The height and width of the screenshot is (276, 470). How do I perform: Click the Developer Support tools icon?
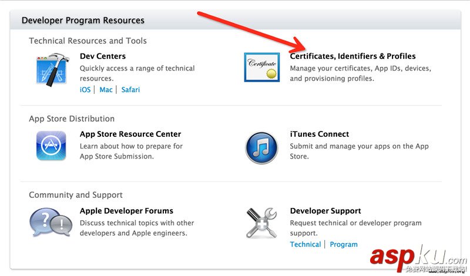pyautogui.click(x=262, y=223)
